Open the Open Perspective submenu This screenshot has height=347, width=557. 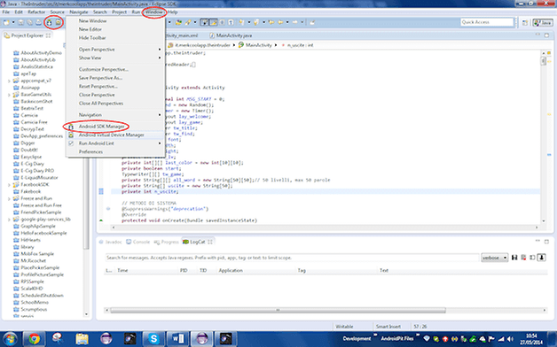click(115, 50)
